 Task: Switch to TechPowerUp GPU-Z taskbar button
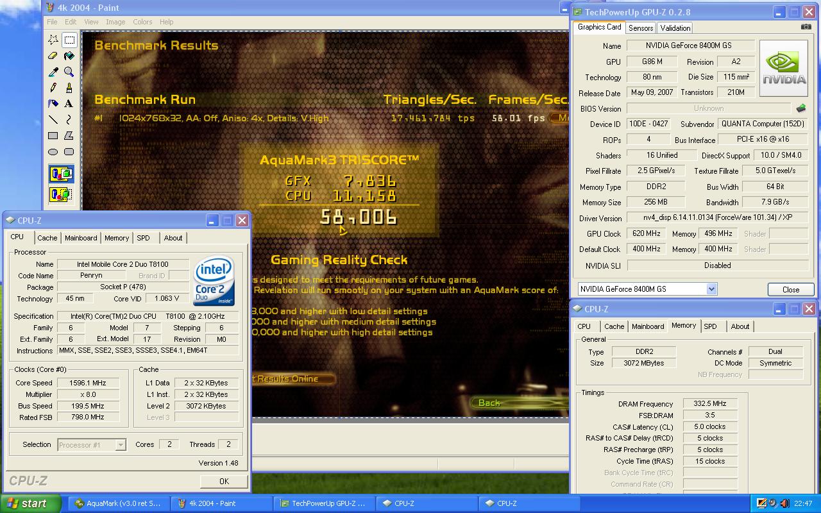(x=325, y=503)
